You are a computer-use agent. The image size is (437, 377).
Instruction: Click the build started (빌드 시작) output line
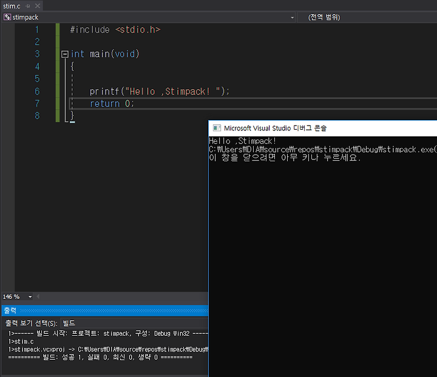tap(108, 333)
